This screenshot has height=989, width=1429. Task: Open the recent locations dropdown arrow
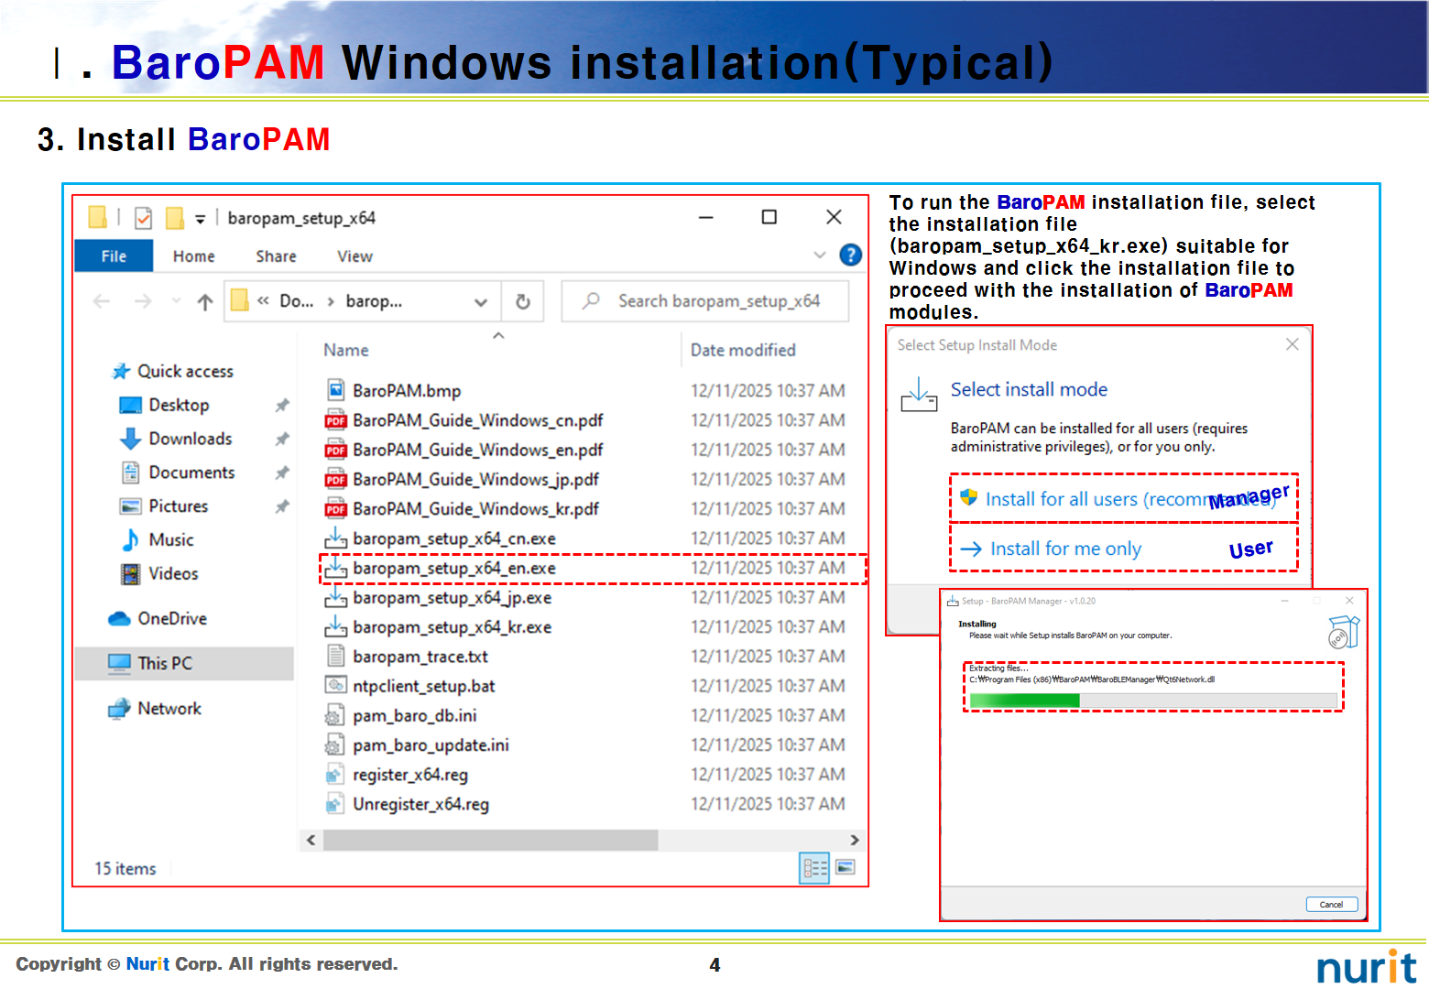(176, 300)
